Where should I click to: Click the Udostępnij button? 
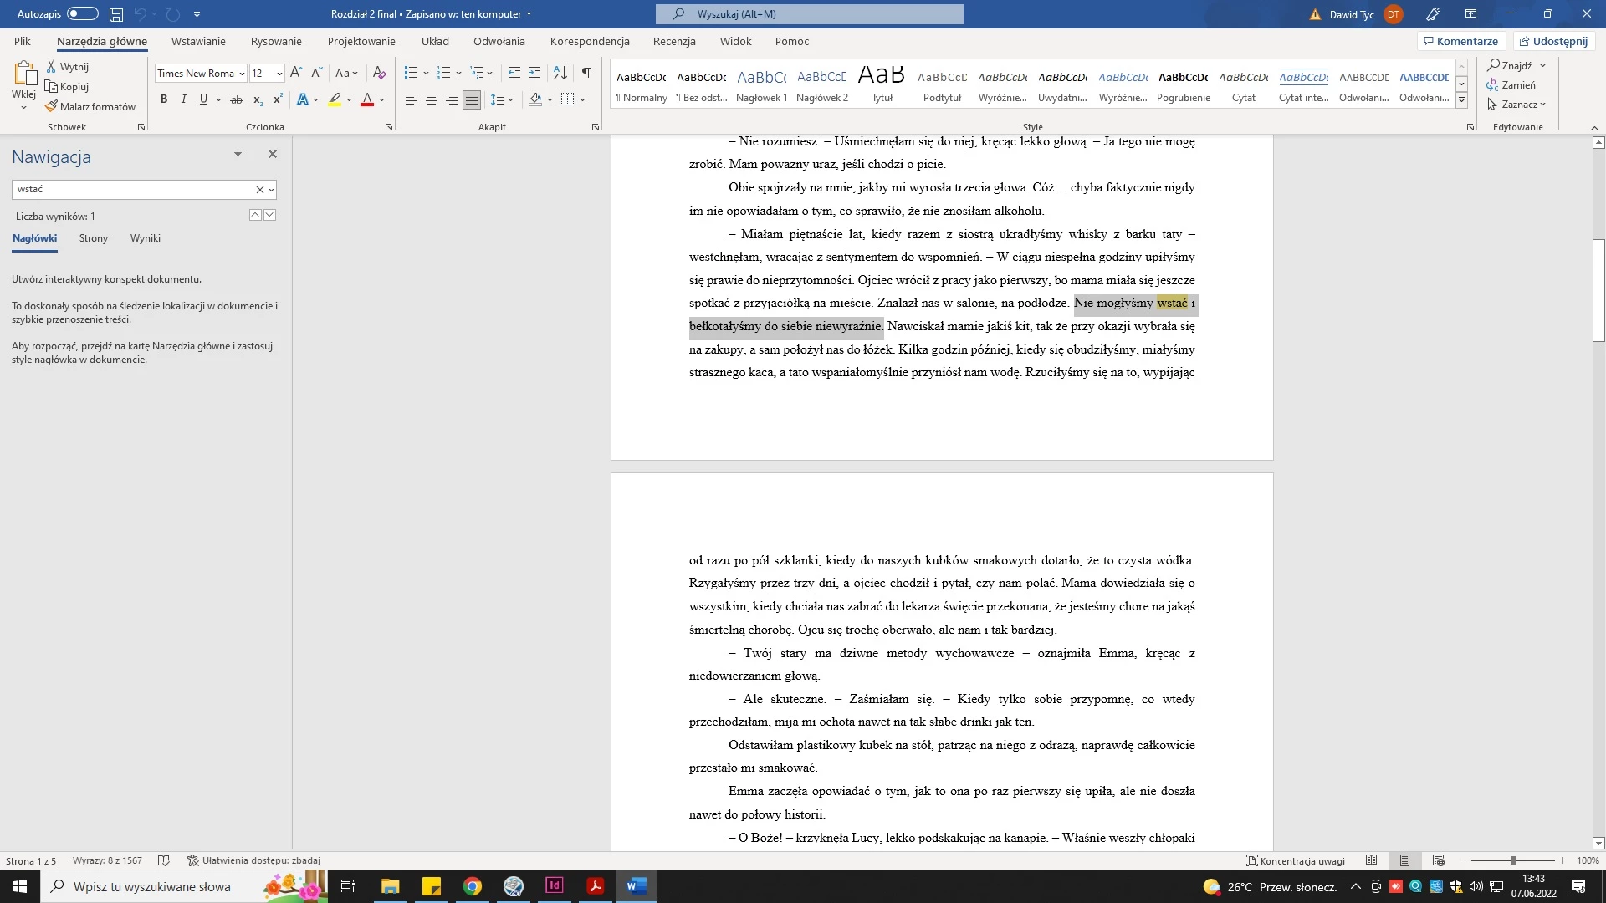coord(1553,41)
